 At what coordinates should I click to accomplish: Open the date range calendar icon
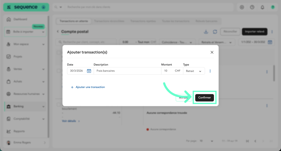click(270, 42)
